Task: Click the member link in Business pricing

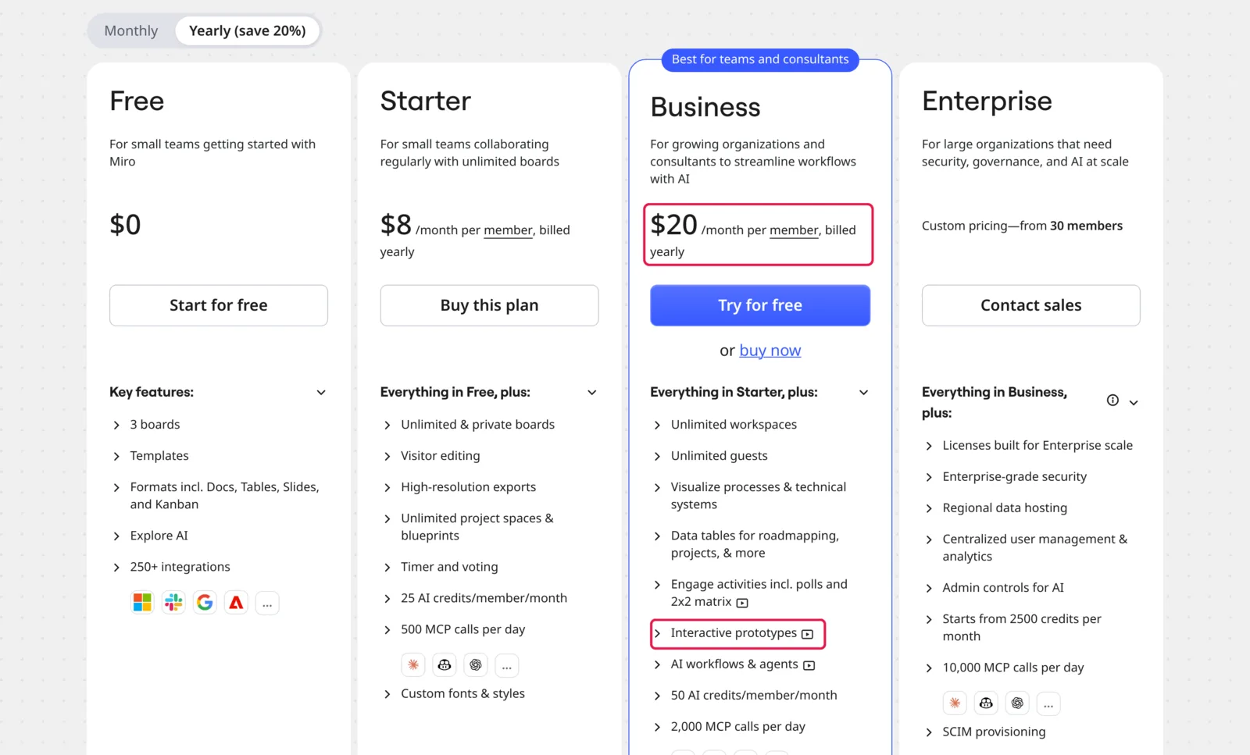Action: click(794, 230)
